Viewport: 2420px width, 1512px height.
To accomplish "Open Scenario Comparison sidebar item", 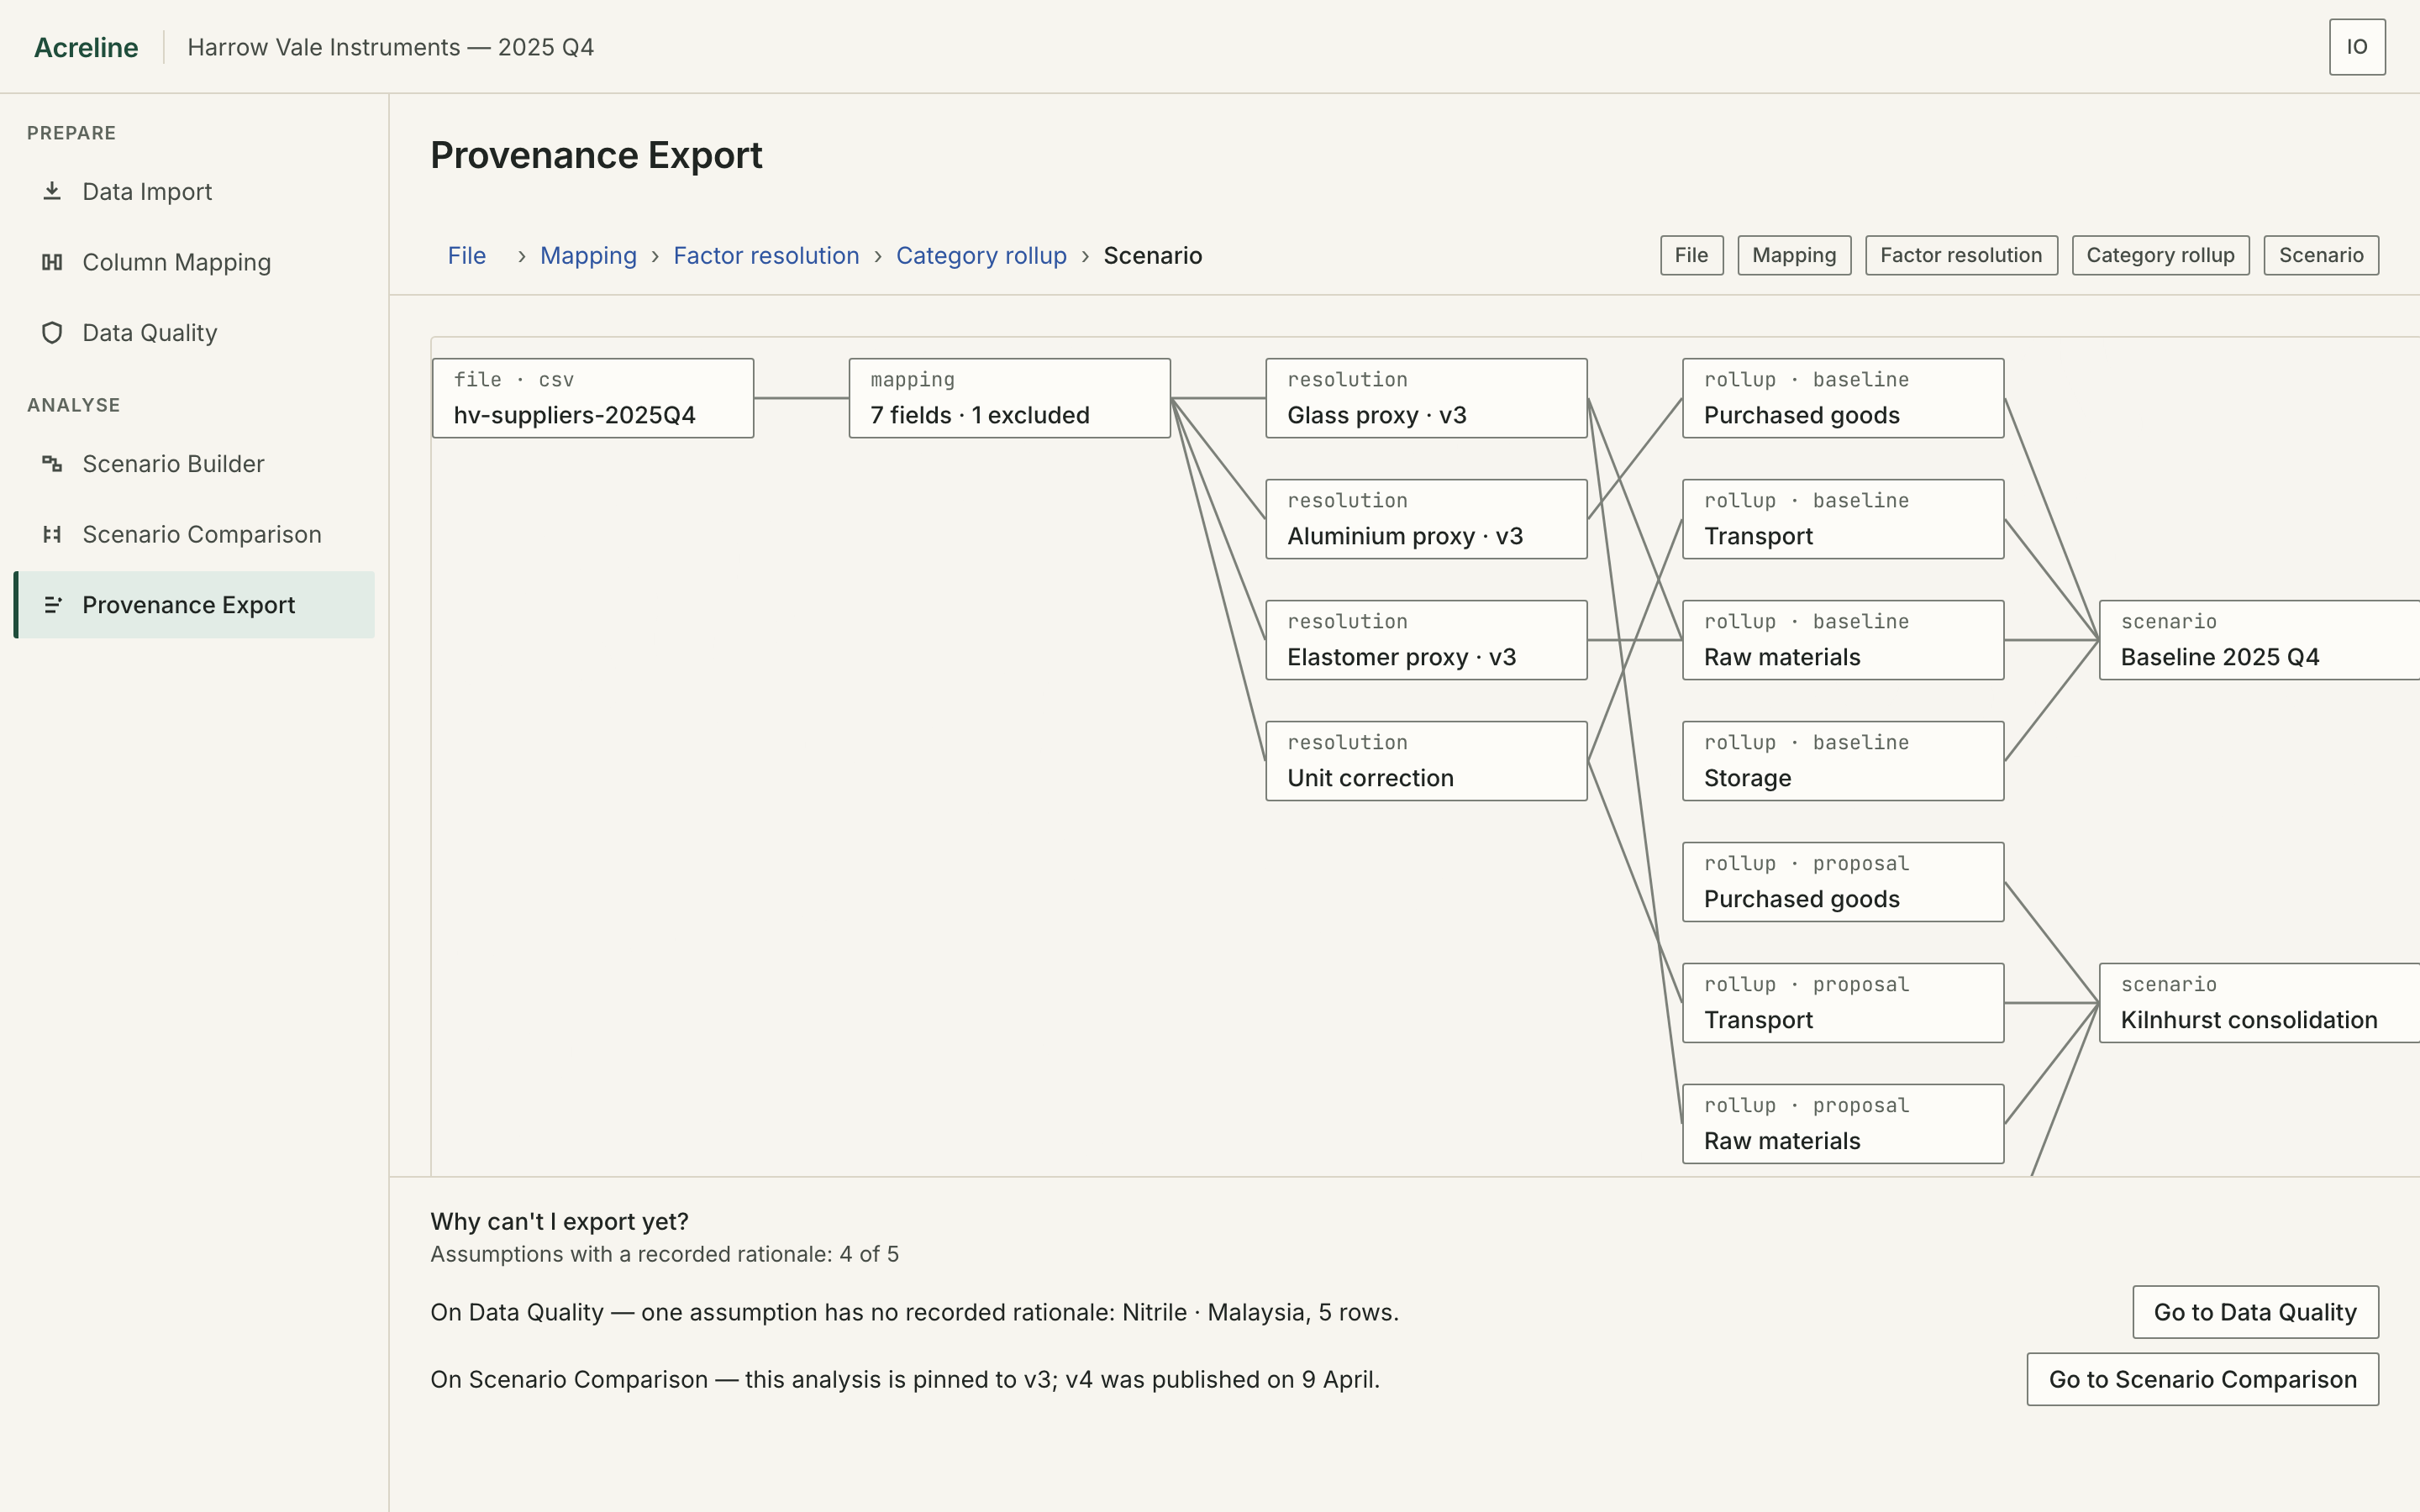I will point(194,534).
